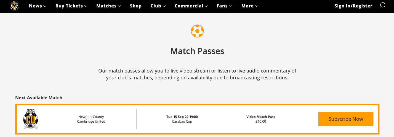The height and width of the screenshot is (137, 394).
Task: Click the Sign in/Register link
Action: [x=353, y=6]
